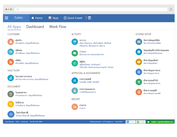The height and width of the screenshot is (137, 177).
Task: Open the grey quotation clipboard icon
Action: coord(11,94)
